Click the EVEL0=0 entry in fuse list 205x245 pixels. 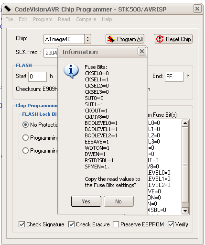[x=159, y=172]
